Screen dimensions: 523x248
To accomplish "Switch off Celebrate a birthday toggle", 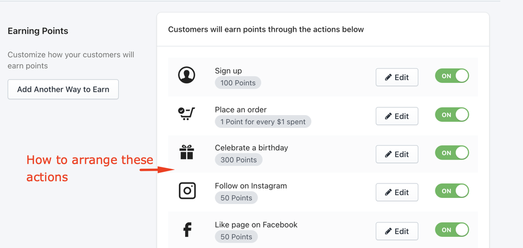I will point(452,153).
